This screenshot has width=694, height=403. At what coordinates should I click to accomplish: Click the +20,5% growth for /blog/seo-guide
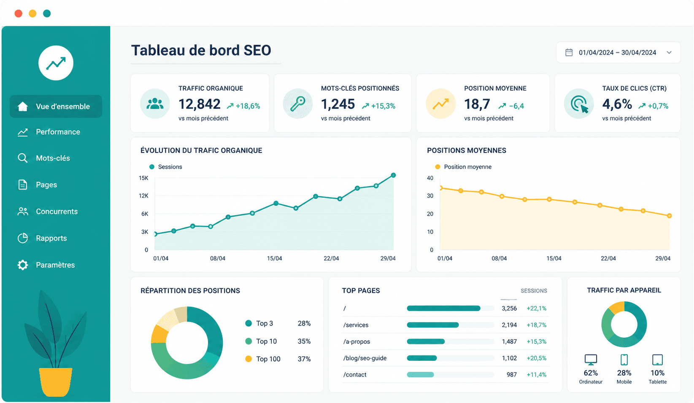click(x=536, y=358)
